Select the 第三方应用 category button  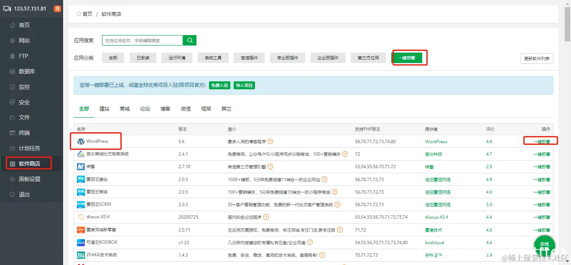pyautogui.click(x=368, y=58)
